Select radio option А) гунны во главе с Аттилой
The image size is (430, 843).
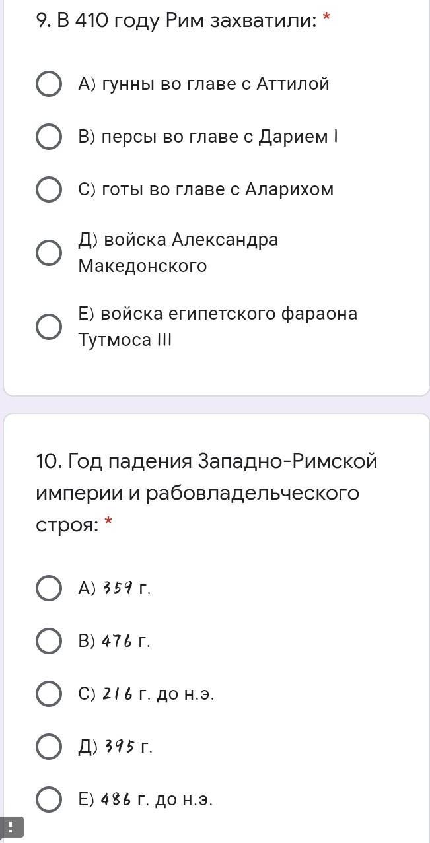pos(48,84)
